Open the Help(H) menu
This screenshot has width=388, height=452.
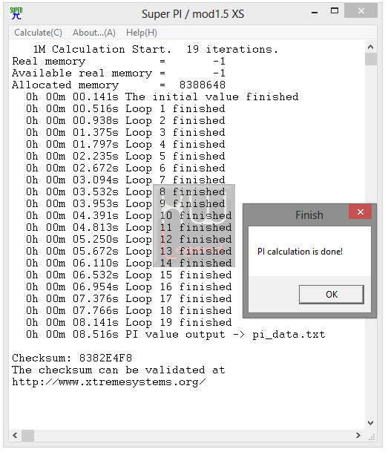tap(142, 33)
